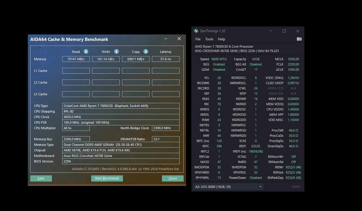The height and width of the screenshot is (211, 362).
Task: Minimize the ZenTimings window
Action: (270, 31)
